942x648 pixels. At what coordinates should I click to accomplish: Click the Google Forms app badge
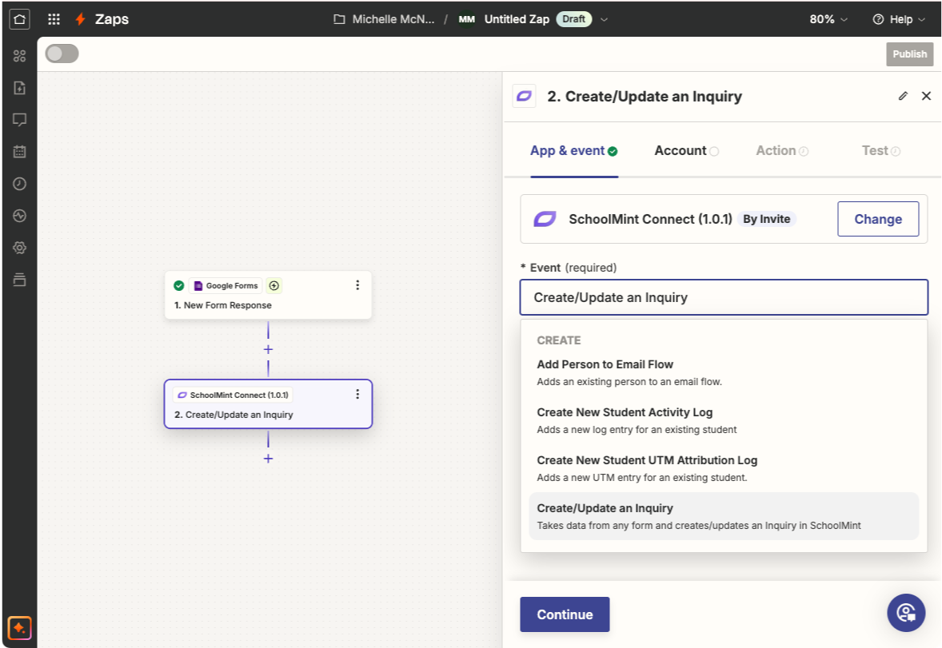(x=226, y=286)
